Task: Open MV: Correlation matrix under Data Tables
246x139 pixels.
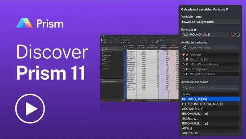Action: 110,50
